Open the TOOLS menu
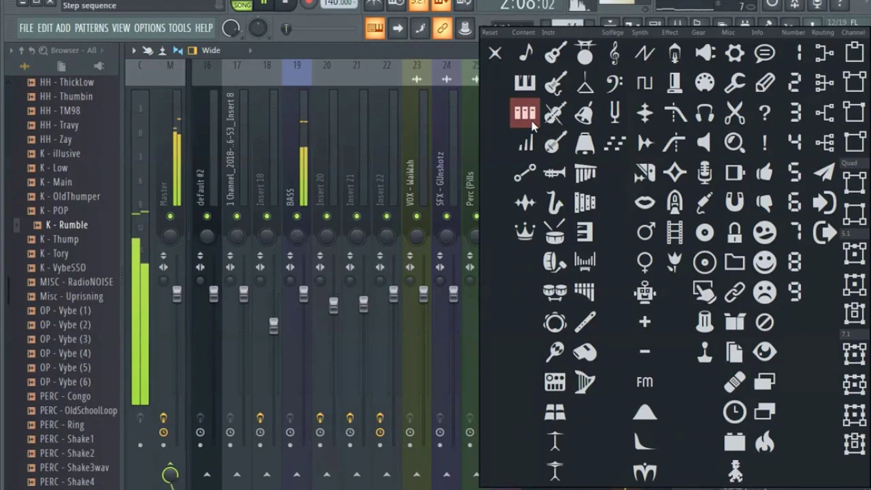This screenshot has width=871, height=490. (180, 28)
